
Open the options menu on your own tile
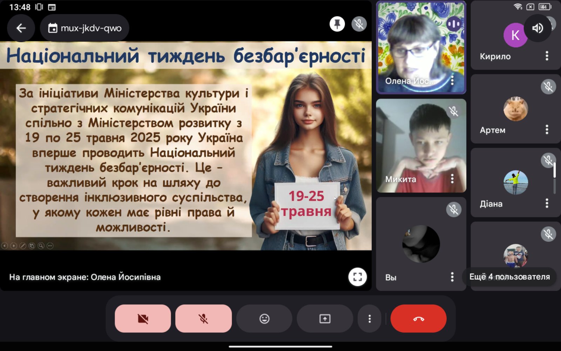click(452, 277)
